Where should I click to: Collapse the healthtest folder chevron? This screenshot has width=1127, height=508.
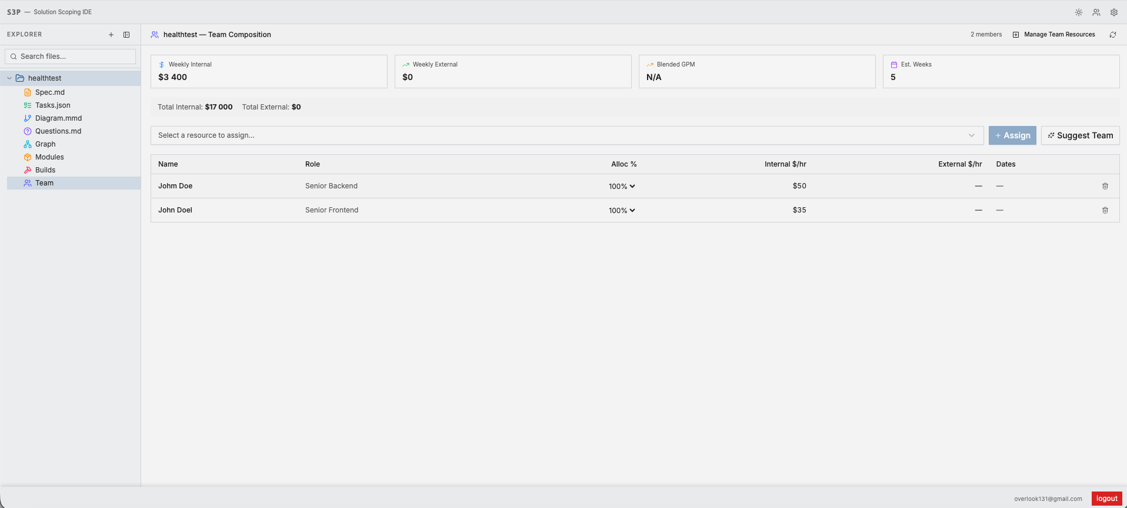coord(9,78)
